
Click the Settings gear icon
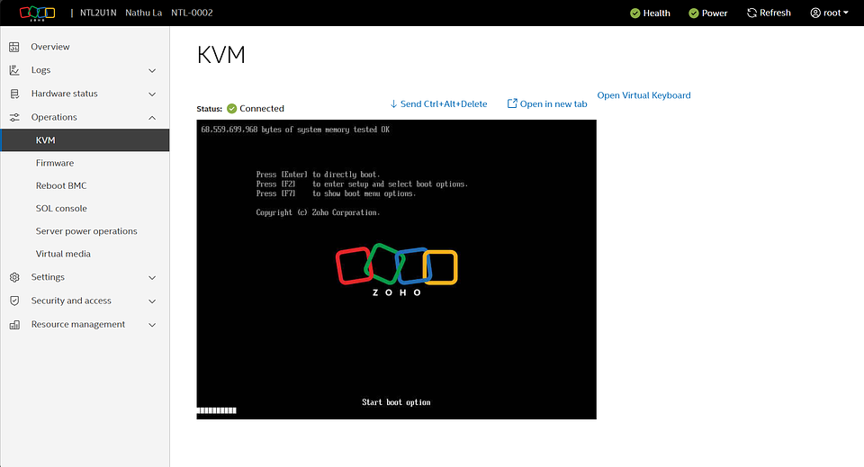pos(14,277)
